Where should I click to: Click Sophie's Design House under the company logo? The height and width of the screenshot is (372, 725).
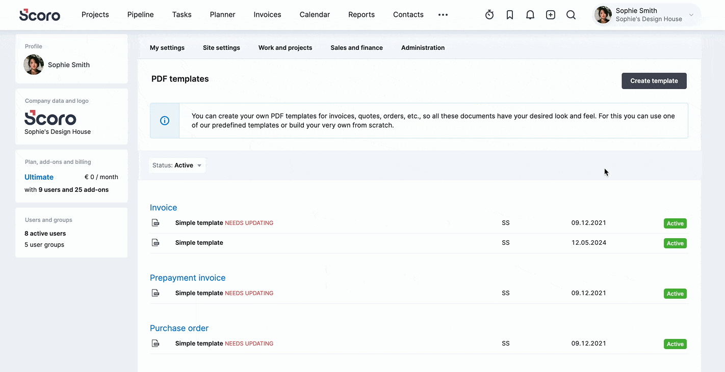tap(58, 132)
